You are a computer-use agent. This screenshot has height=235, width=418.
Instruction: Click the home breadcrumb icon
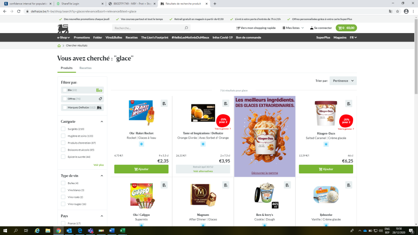(x=59, y=46)
